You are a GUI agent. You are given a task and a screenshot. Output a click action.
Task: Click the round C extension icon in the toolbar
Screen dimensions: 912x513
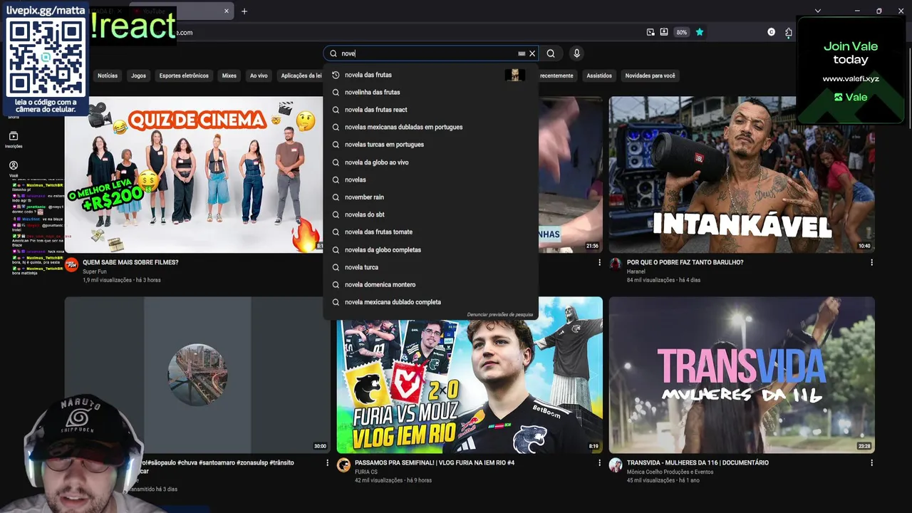coord(771,32)
